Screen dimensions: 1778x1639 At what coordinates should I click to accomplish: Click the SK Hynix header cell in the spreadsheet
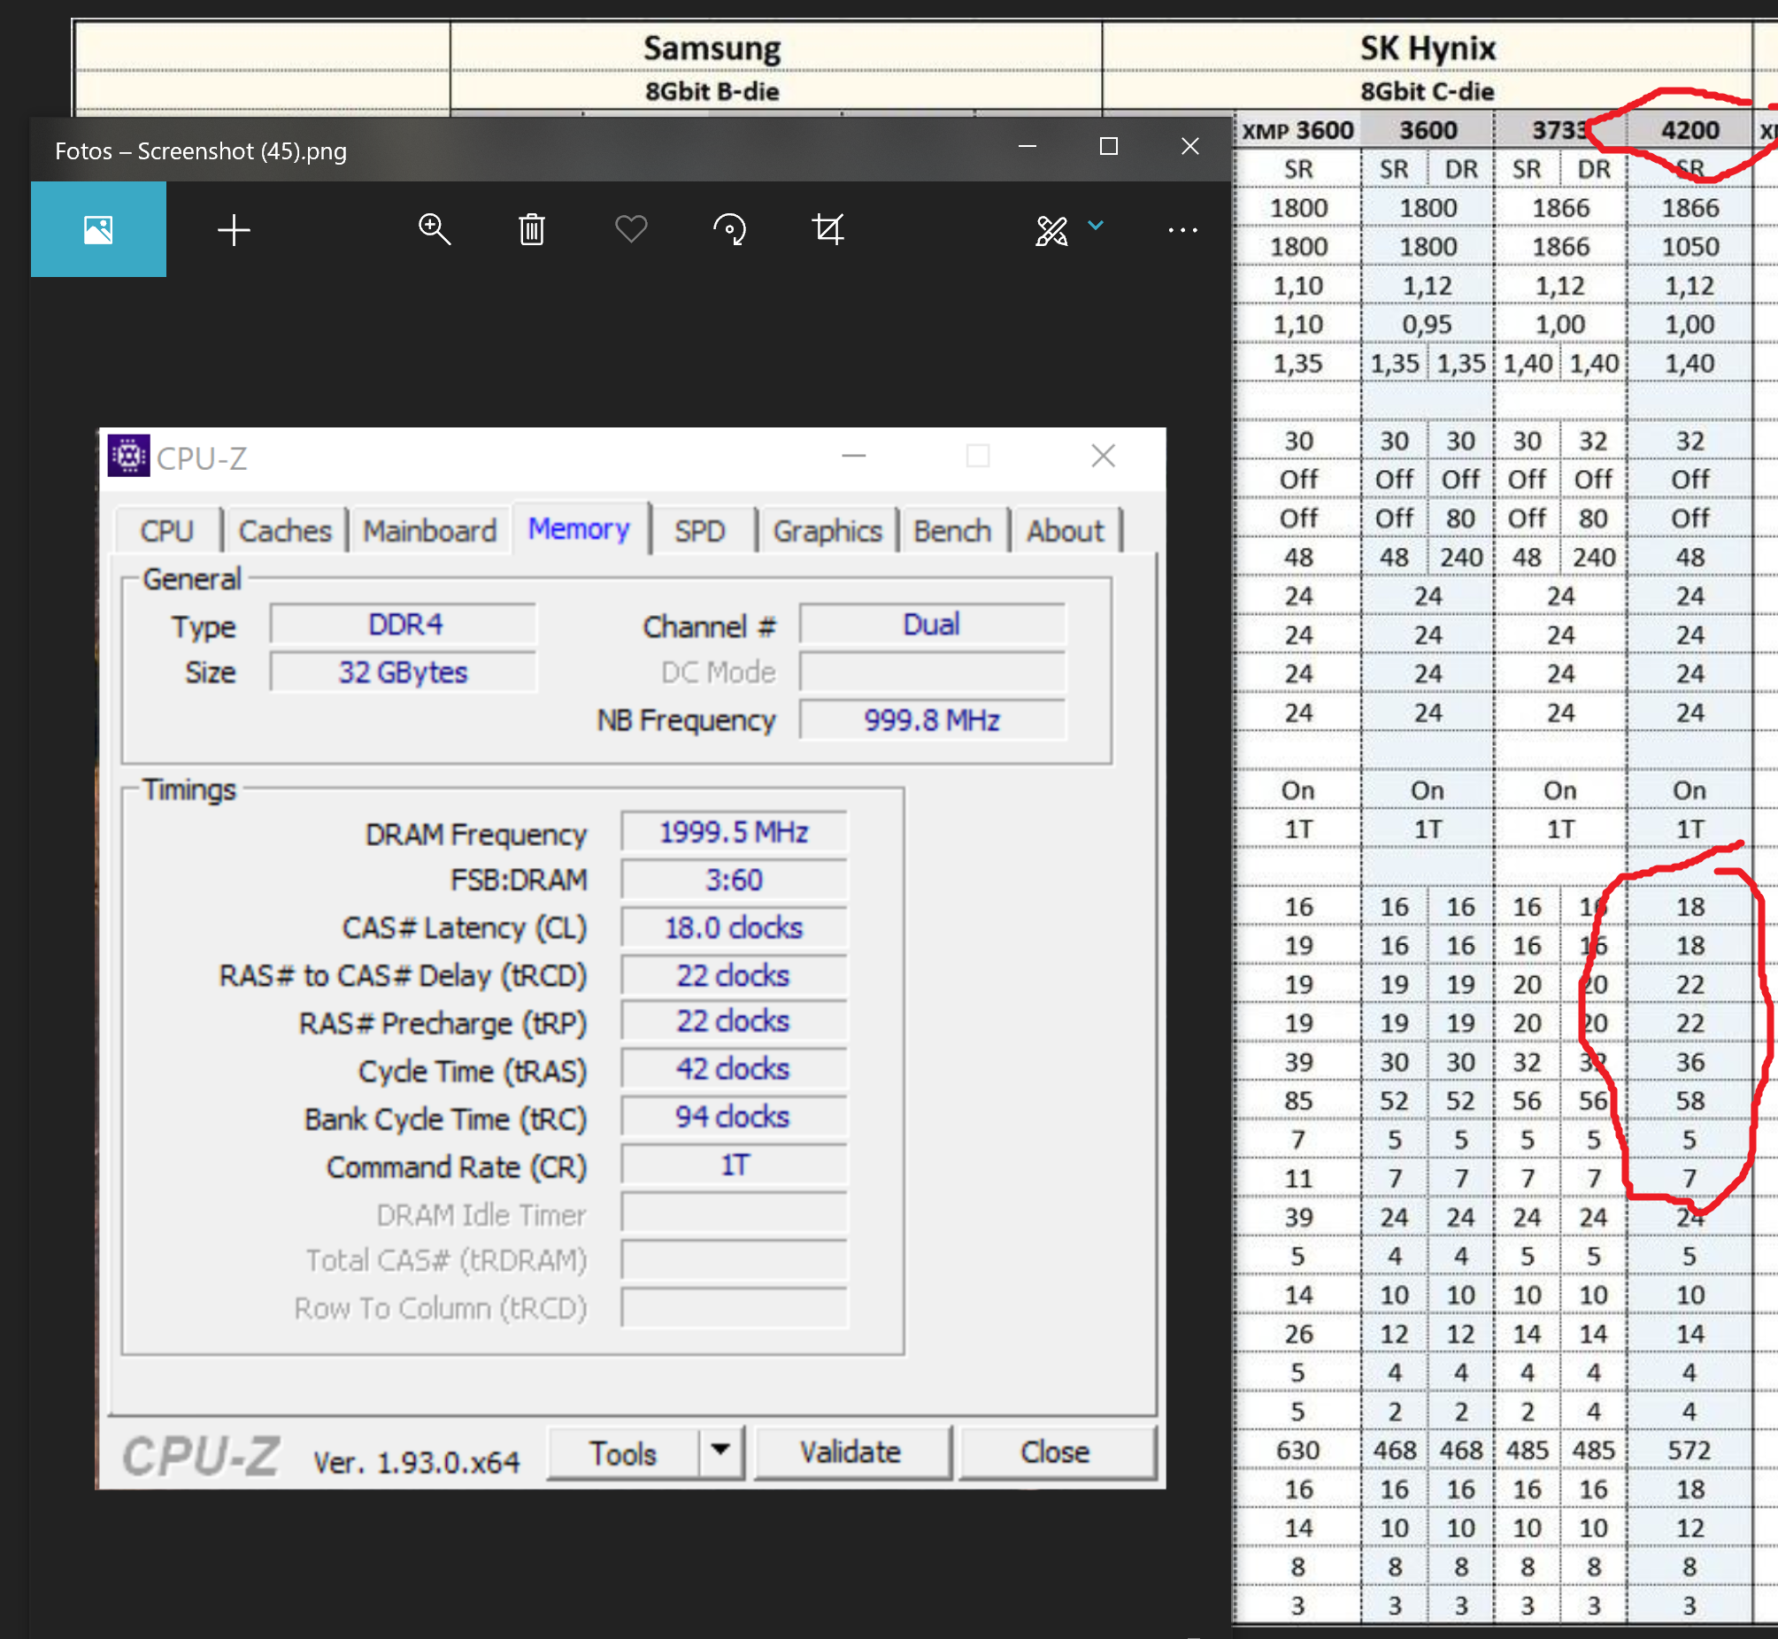tap(1428, 48)
